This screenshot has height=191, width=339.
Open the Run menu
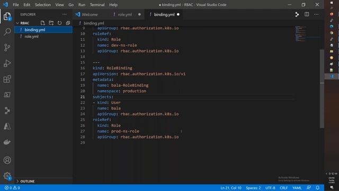click(x=82, y=5)
